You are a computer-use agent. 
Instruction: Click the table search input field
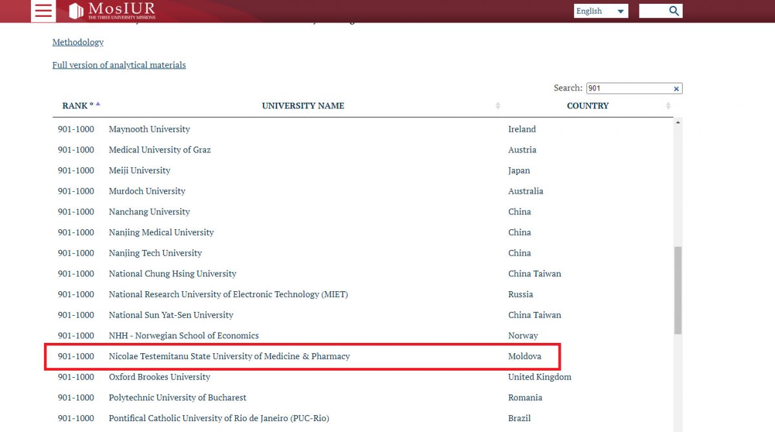628,88
